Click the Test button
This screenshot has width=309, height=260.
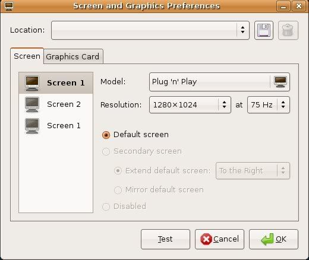165,239
